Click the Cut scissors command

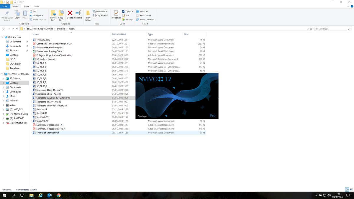[33, 11]
